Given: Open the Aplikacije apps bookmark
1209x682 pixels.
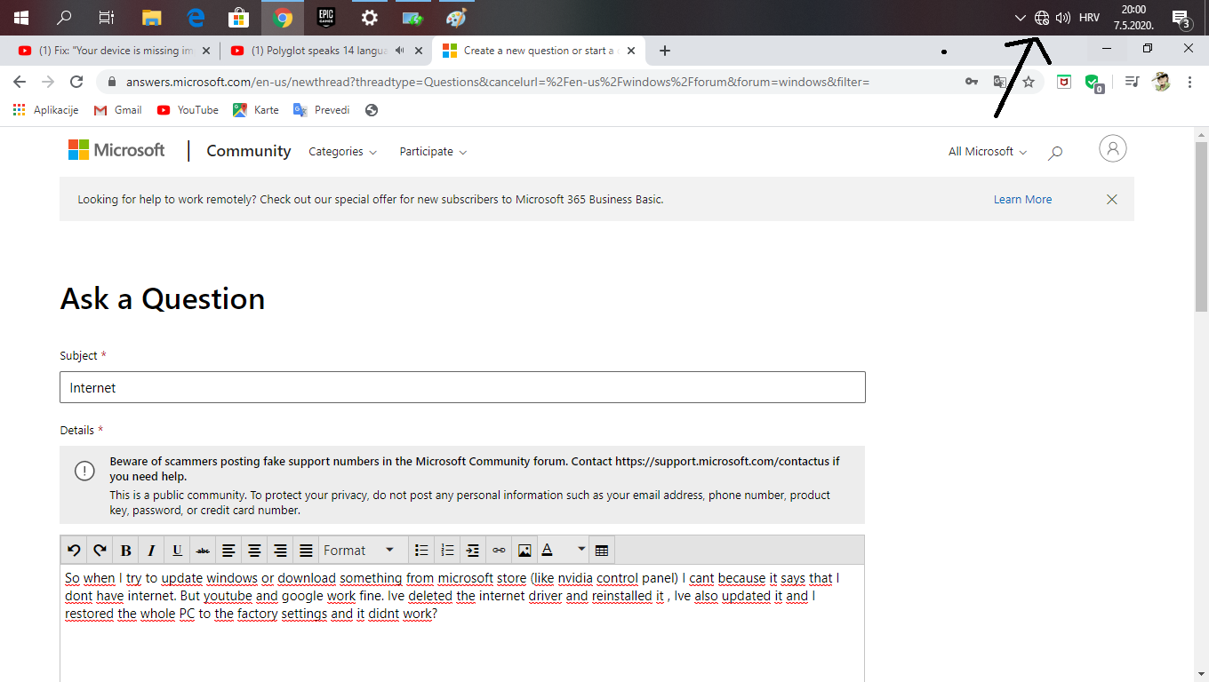Looking at the screenshot, I should tap(46, 110).
